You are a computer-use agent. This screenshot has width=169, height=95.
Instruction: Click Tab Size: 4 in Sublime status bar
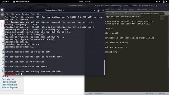pyautogui.click(x=149, y=93)
